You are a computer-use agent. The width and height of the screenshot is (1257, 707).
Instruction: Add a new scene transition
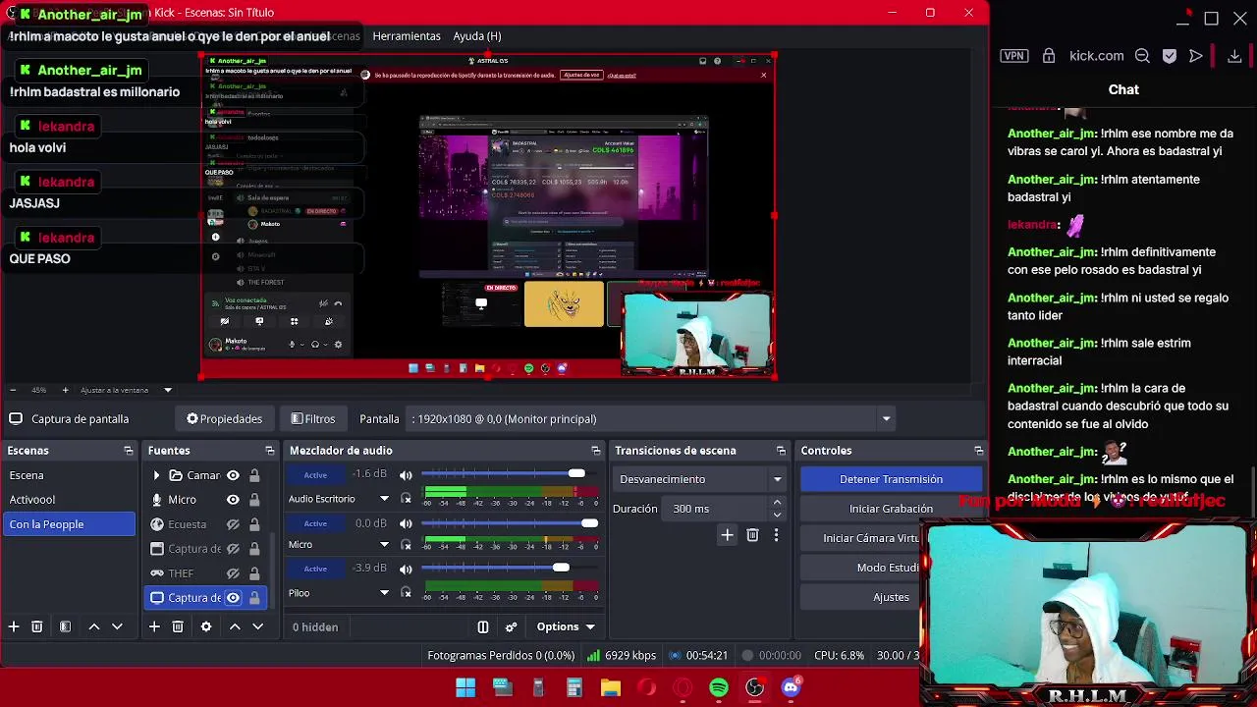pyautogui.click(x=727, y=535)
